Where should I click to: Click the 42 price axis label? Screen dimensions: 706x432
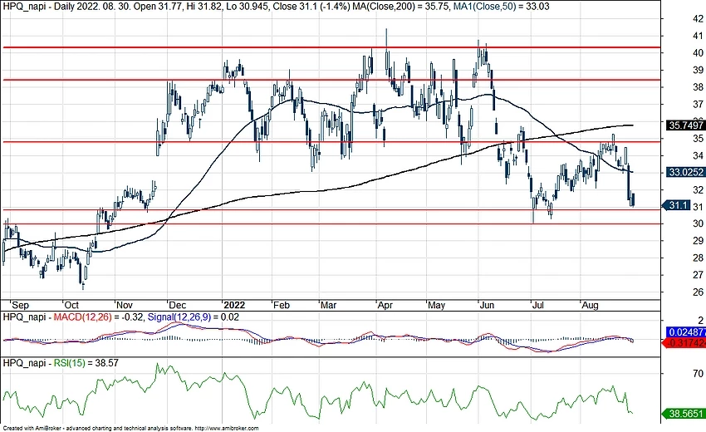tap(698, 18)
